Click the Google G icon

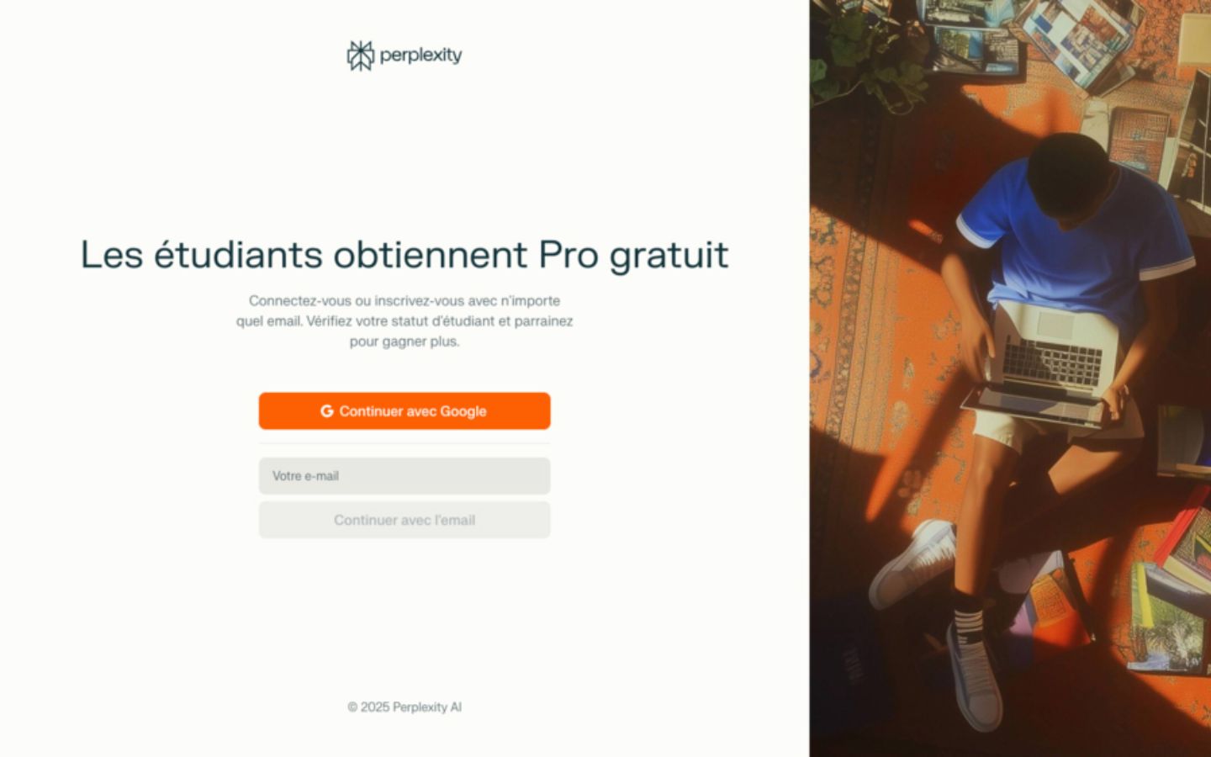[327, 411]
